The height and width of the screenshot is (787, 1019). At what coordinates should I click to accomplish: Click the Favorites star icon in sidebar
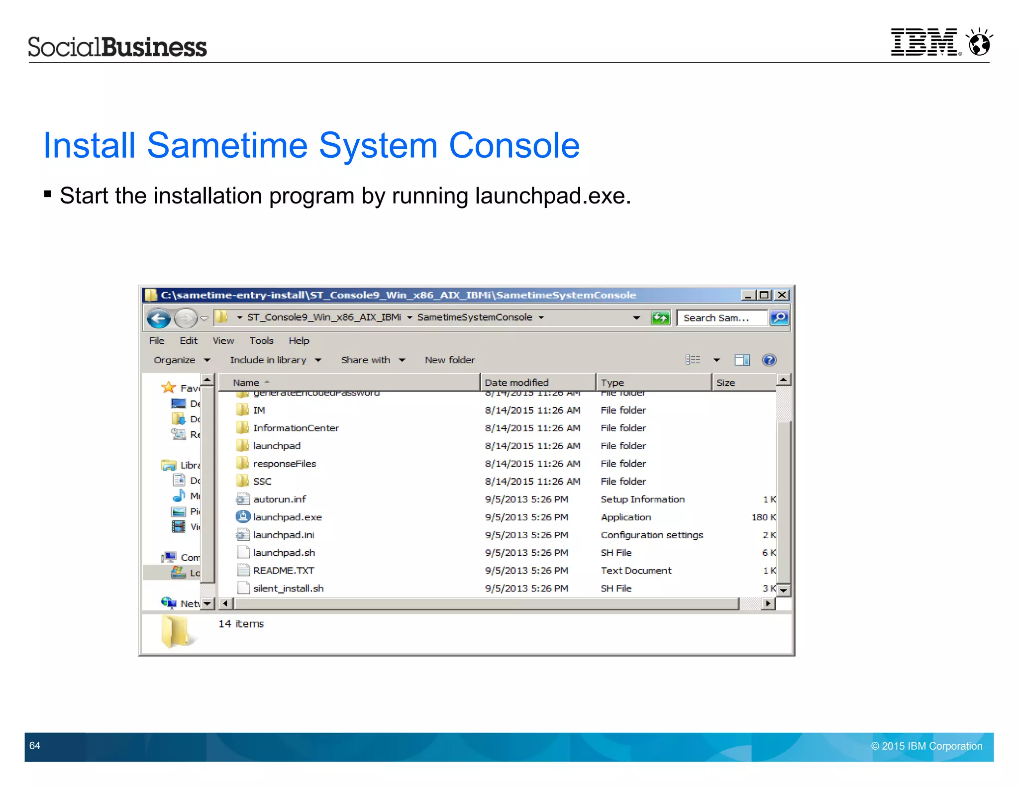coord(169,387)
